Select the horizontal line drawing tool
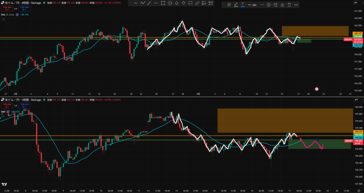This screenshot has height=193, width=364. tap(135, 4)
